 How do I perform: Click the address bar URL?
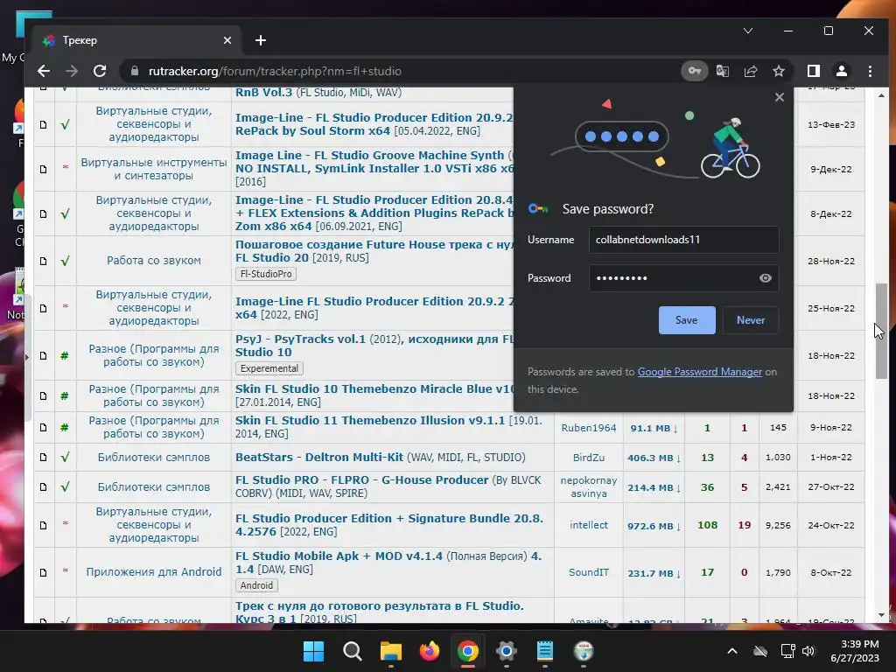(x=275, y=71)
